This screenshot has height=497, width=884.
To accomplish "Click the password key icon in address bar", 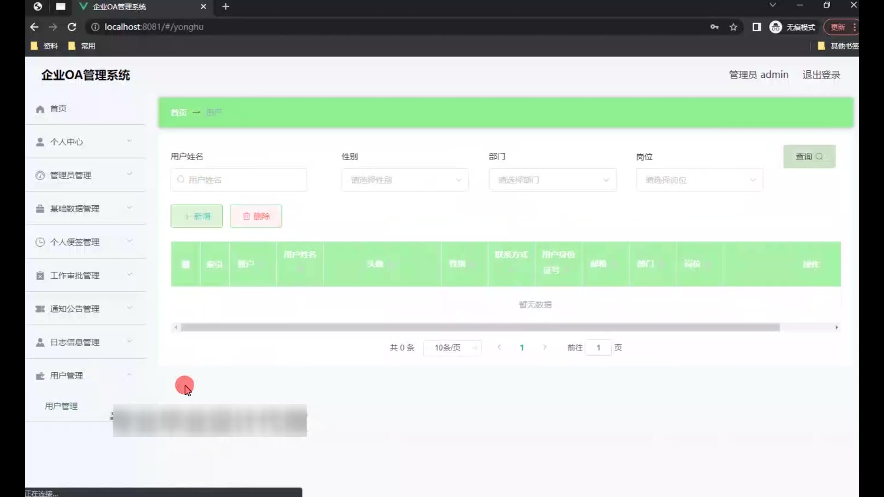I will coord(714,27).
